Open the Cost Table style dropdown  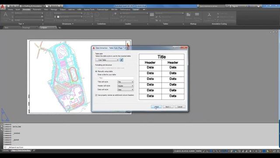tap(107, 60)
